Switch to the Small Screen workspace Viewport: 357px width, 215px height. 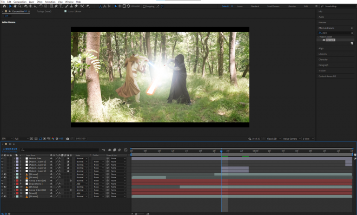click(273, 6)
